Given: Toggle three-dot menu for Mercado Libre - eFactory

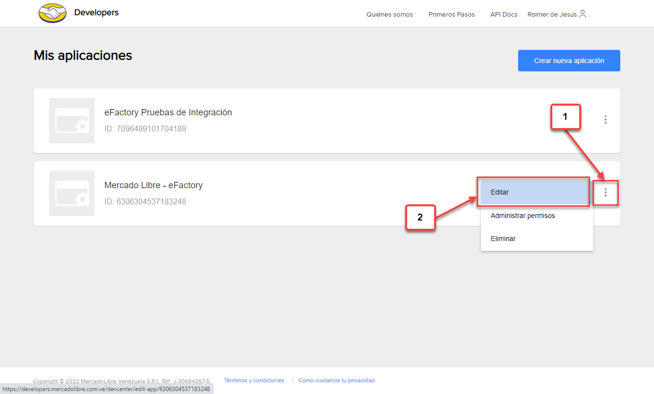Looking at the screenshot, I should click(x=605, y=193).
